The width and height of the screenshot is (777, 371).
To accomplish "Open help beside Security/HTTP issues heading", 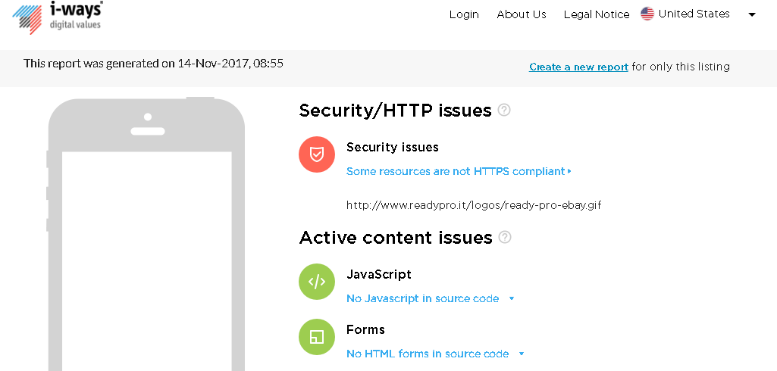I will 504,110.
